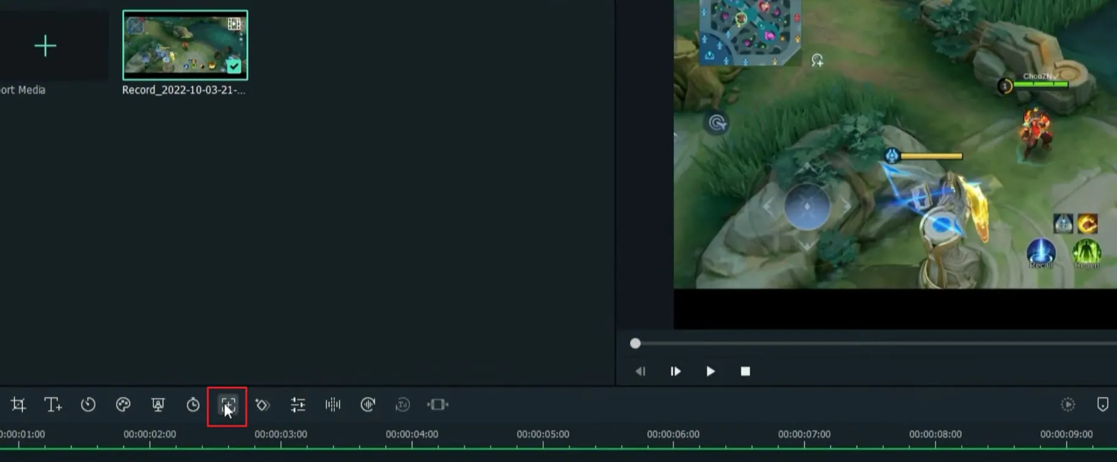
Task: Click the 00:00:05:00 timeline ruler mark
Action: (543, 435)
